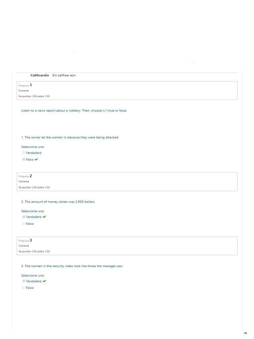254x339 pixels.
Task: Click the 1/9 page indicator
Action: click(245, 333)
